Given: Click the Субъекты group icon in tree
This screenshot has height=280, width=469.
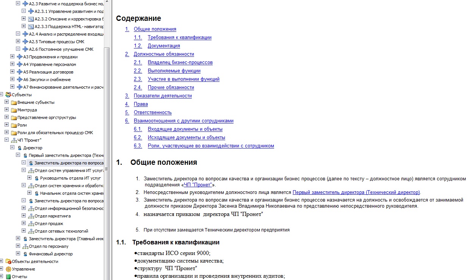Looking at the screenshot, I should click(8, 95).
